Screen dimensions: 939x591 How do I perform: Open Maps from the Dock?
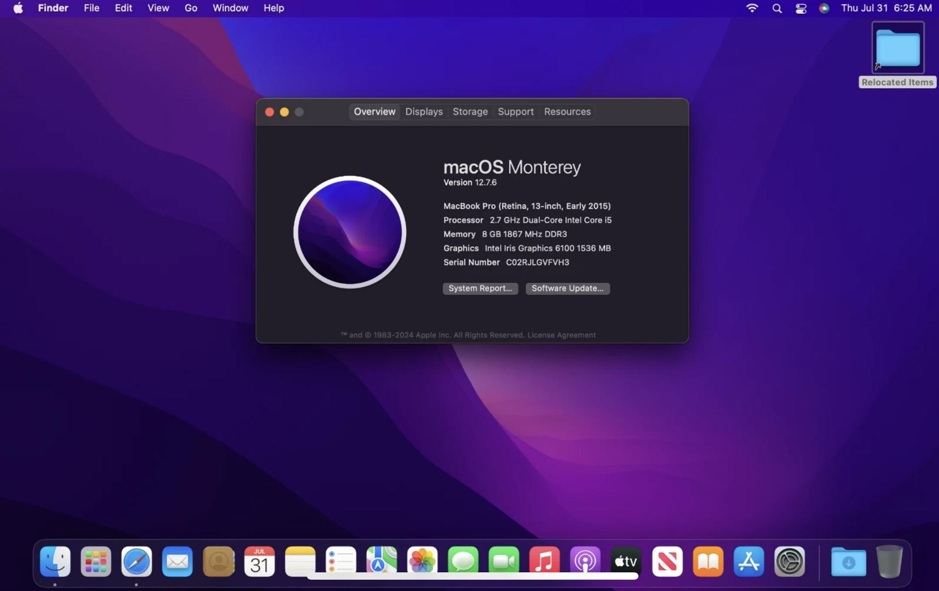[382, 561]
